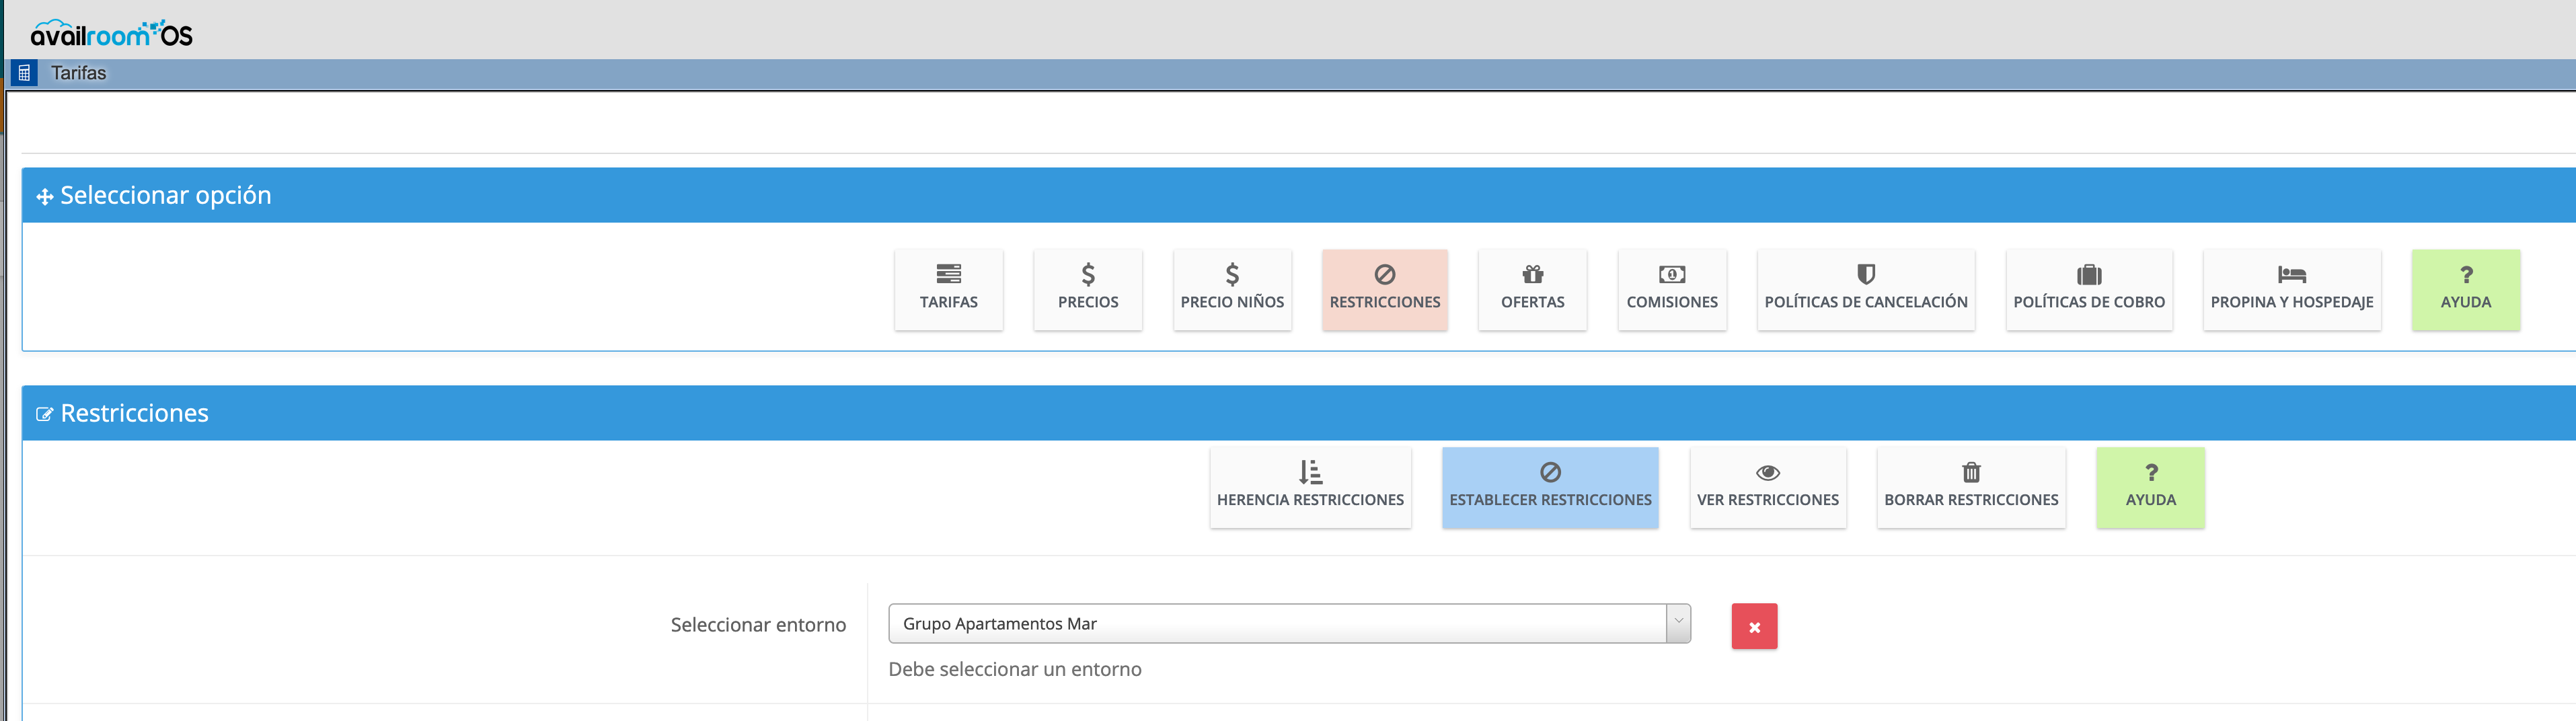This screenshot has height=721, width=2576.
Task: Open the Tarifas option tile
Action: pos(948,289)
